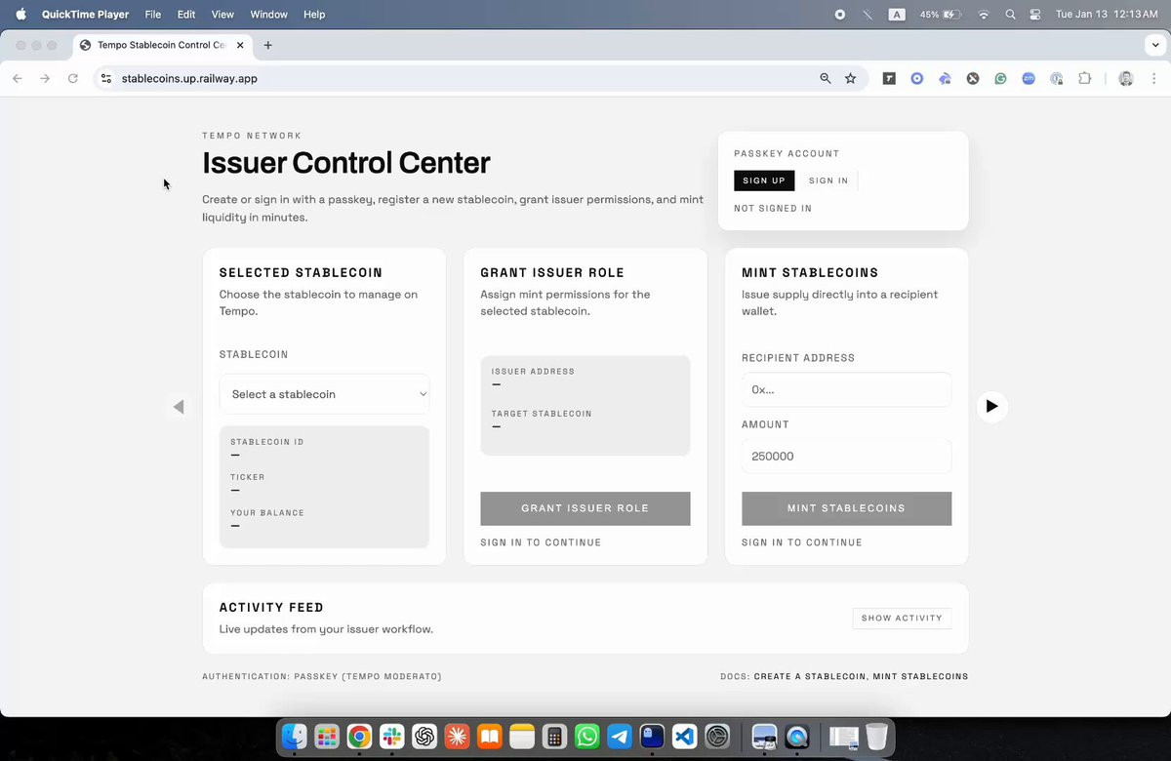The width and height of the screenshot is (1171, 761).
Task: Click the zoom magnifier icon in address bar
Action: [826, 78]
